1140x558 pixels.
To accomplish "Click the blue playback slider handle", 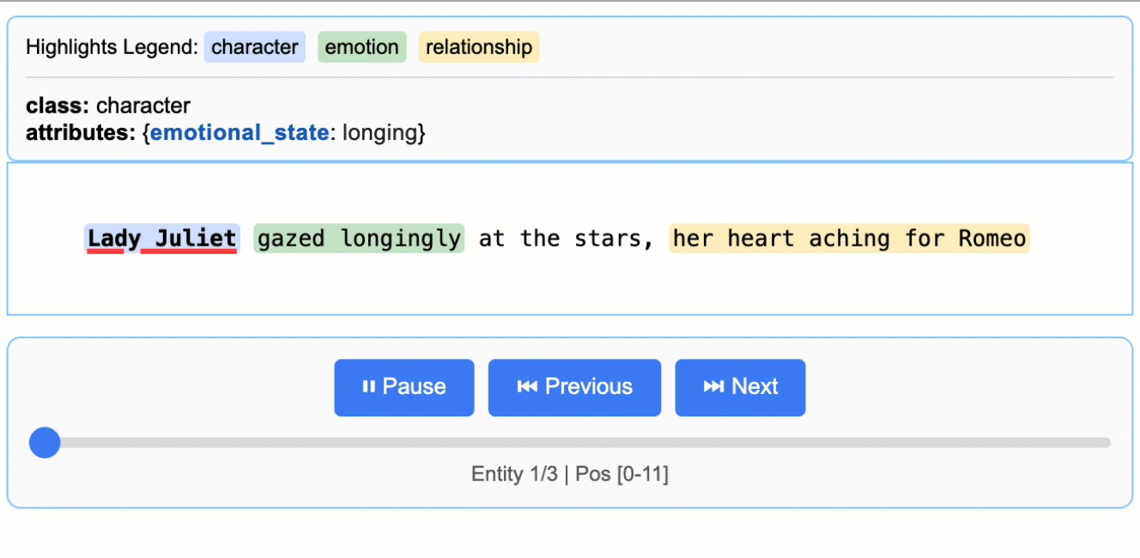I will 45,442.
